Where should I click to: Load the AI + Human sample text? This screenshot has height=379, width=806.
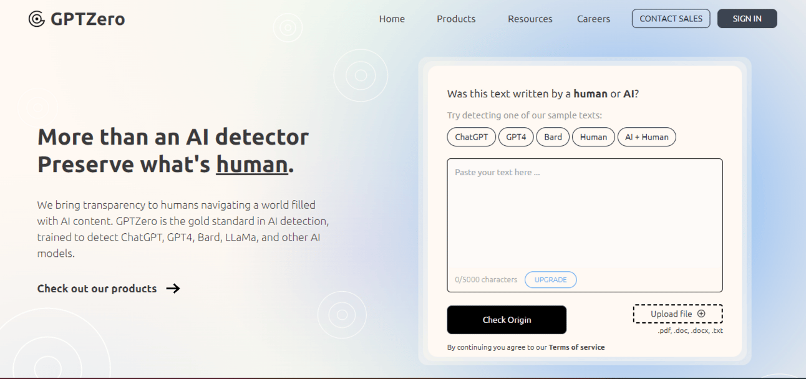pos(646,137)
